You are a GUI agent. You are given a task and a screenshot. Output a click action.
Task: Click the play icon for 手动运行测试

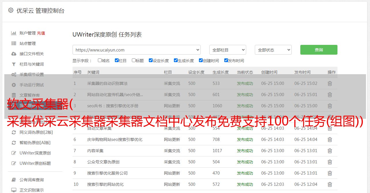[x=14, y=85]
